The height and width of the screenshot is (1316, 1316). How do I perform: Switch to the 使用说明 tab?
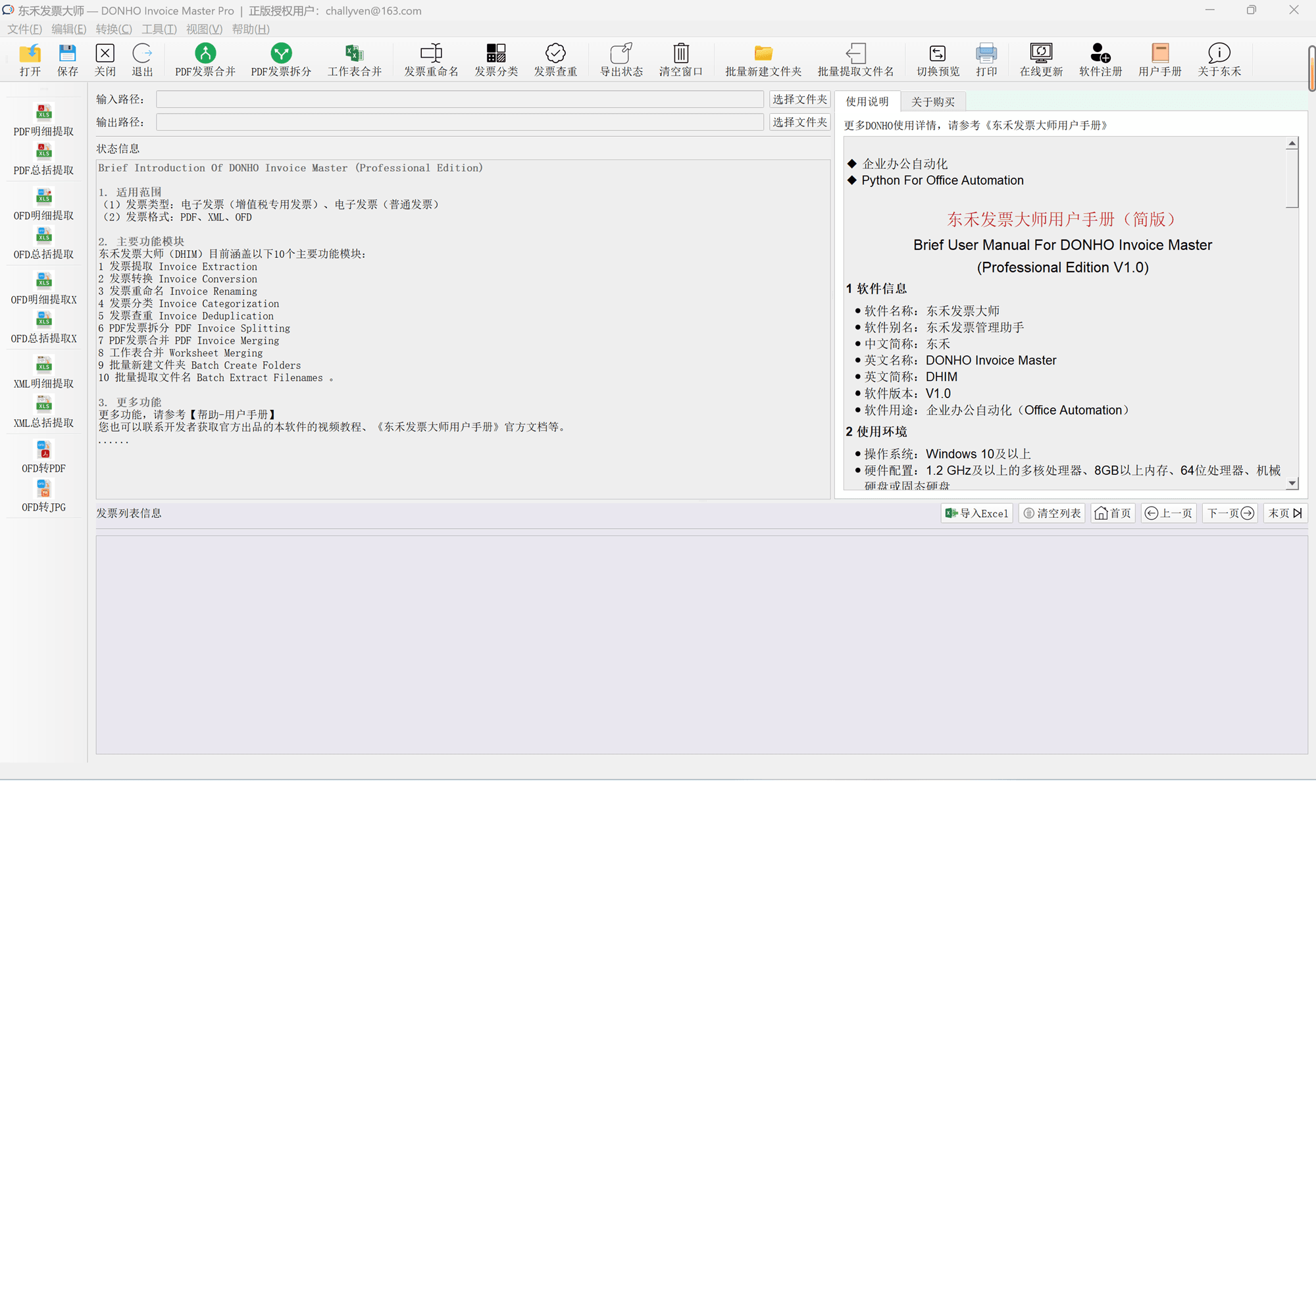coord(867,101)
